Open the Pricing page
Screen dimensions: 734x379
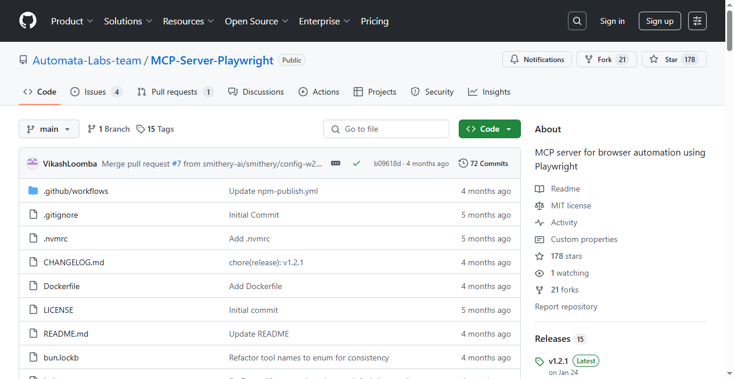click(x=375, y=21)
